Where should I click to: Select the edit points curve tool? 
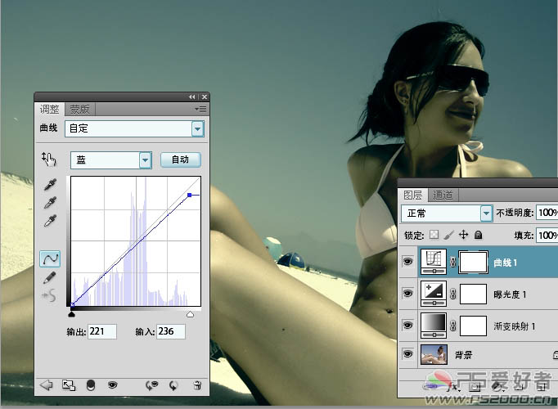pos(50,258)
